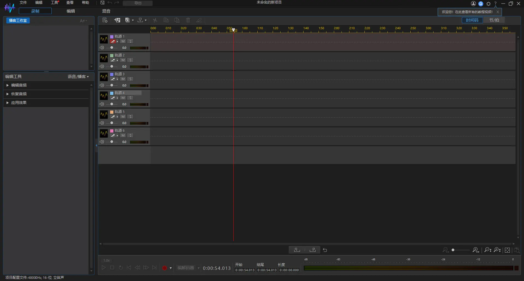Mute track 4 with M button
The height and width of the screenshot is (281, 524).
pos(123,98)
